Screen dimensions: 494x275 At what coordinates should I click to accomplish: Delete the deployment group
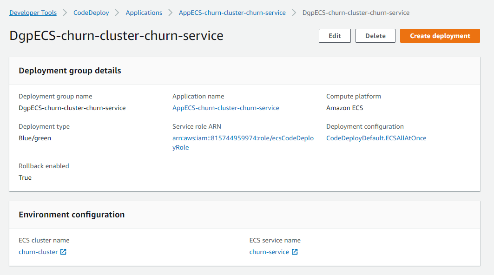tap(375, 36)
